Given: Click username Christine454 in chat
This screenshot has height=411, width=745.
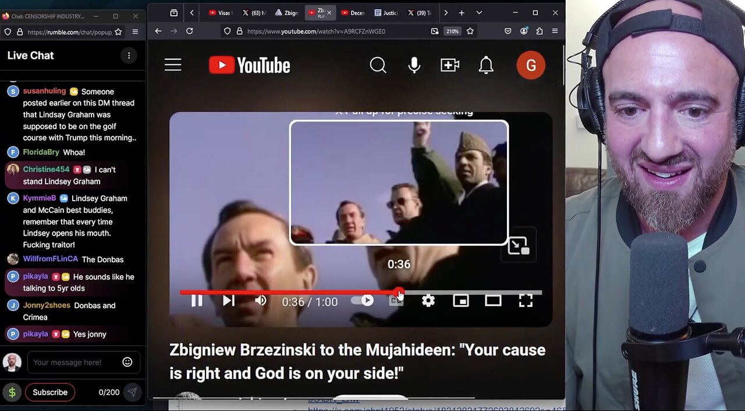Looking at the screenshot, I should point(46,170).
